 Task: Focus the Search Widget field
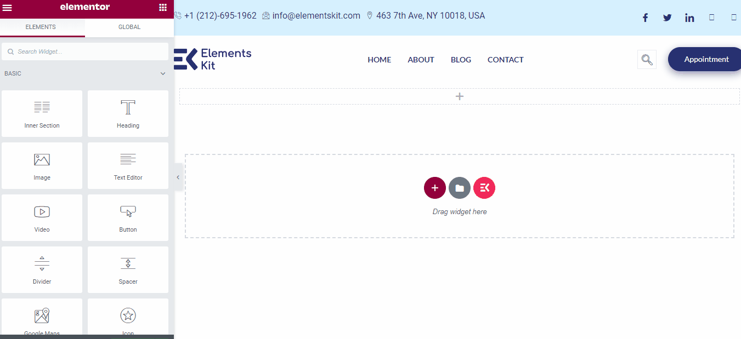coord(85,51)
